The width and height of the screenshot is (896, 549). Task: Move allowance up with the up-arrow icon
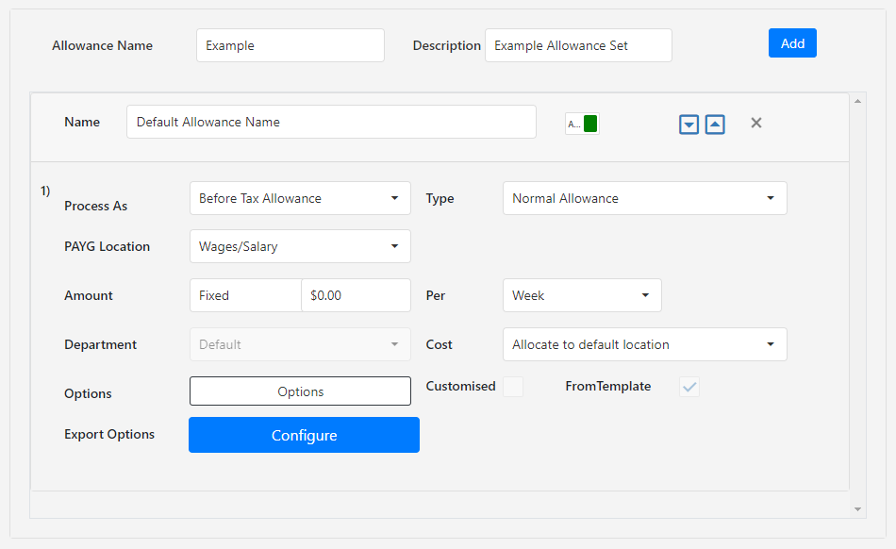(715, 124)
